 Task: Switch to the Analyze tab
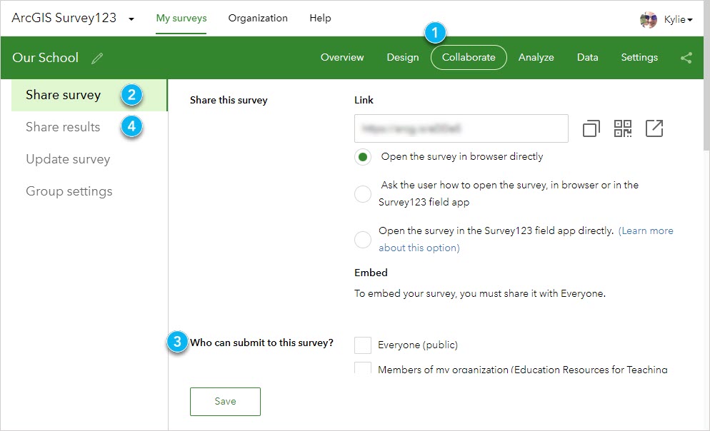pyautogui.click(x=536, y=58)
